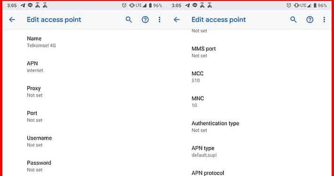Edit the MCC value 510
This screenshot has width=334, height=176.
click(250, 77)
